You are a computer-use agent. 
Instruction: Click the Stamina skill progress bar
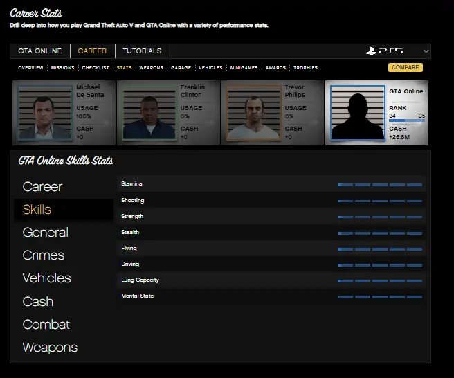[x=380, y=185]
